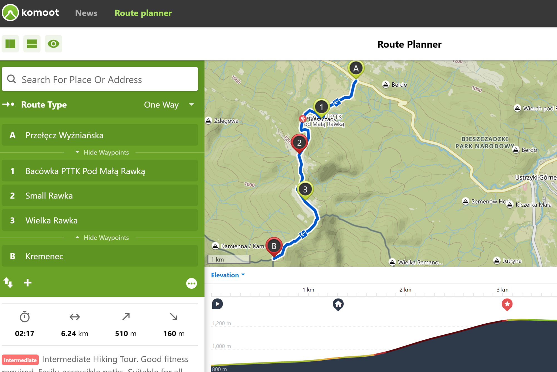Click the Kamienna peak icon
Image resolution: width=557 pixels, height=372 pixels.
tap(215, 246)
